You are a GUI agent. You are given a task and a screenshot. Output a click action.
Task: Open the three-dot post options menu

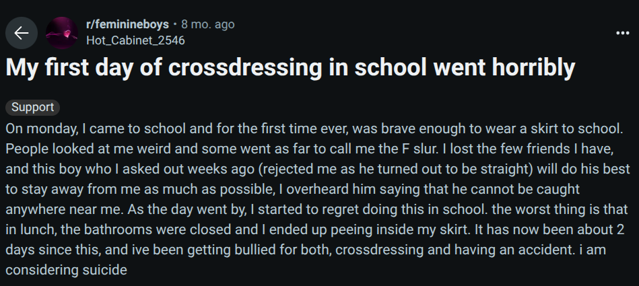622,32
